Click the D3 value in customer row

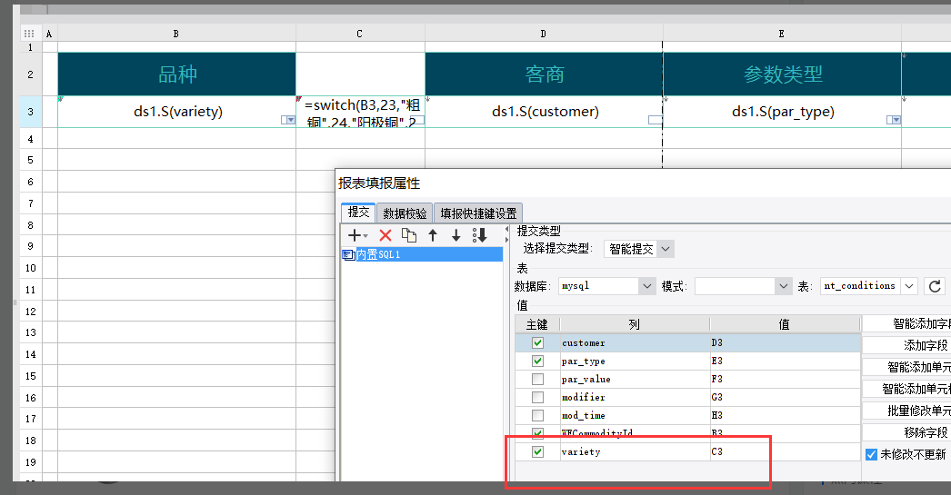[x=785, y=343]
